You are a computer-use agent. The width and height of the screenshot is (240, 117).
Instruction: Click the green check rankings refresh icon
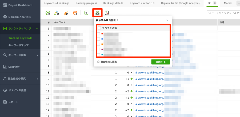pos(48,13)
